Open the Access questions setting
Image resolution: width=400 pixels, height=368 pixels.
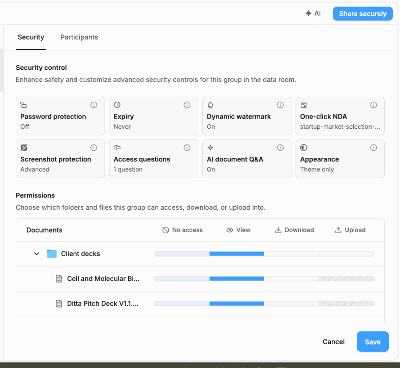click(x=153, y=159)
